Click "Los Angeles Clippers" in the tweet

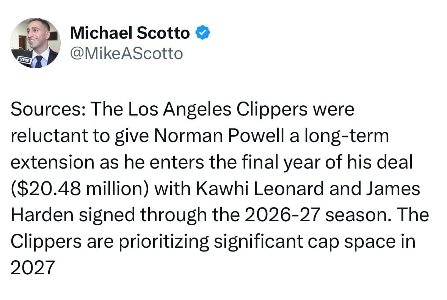(218, 110)
